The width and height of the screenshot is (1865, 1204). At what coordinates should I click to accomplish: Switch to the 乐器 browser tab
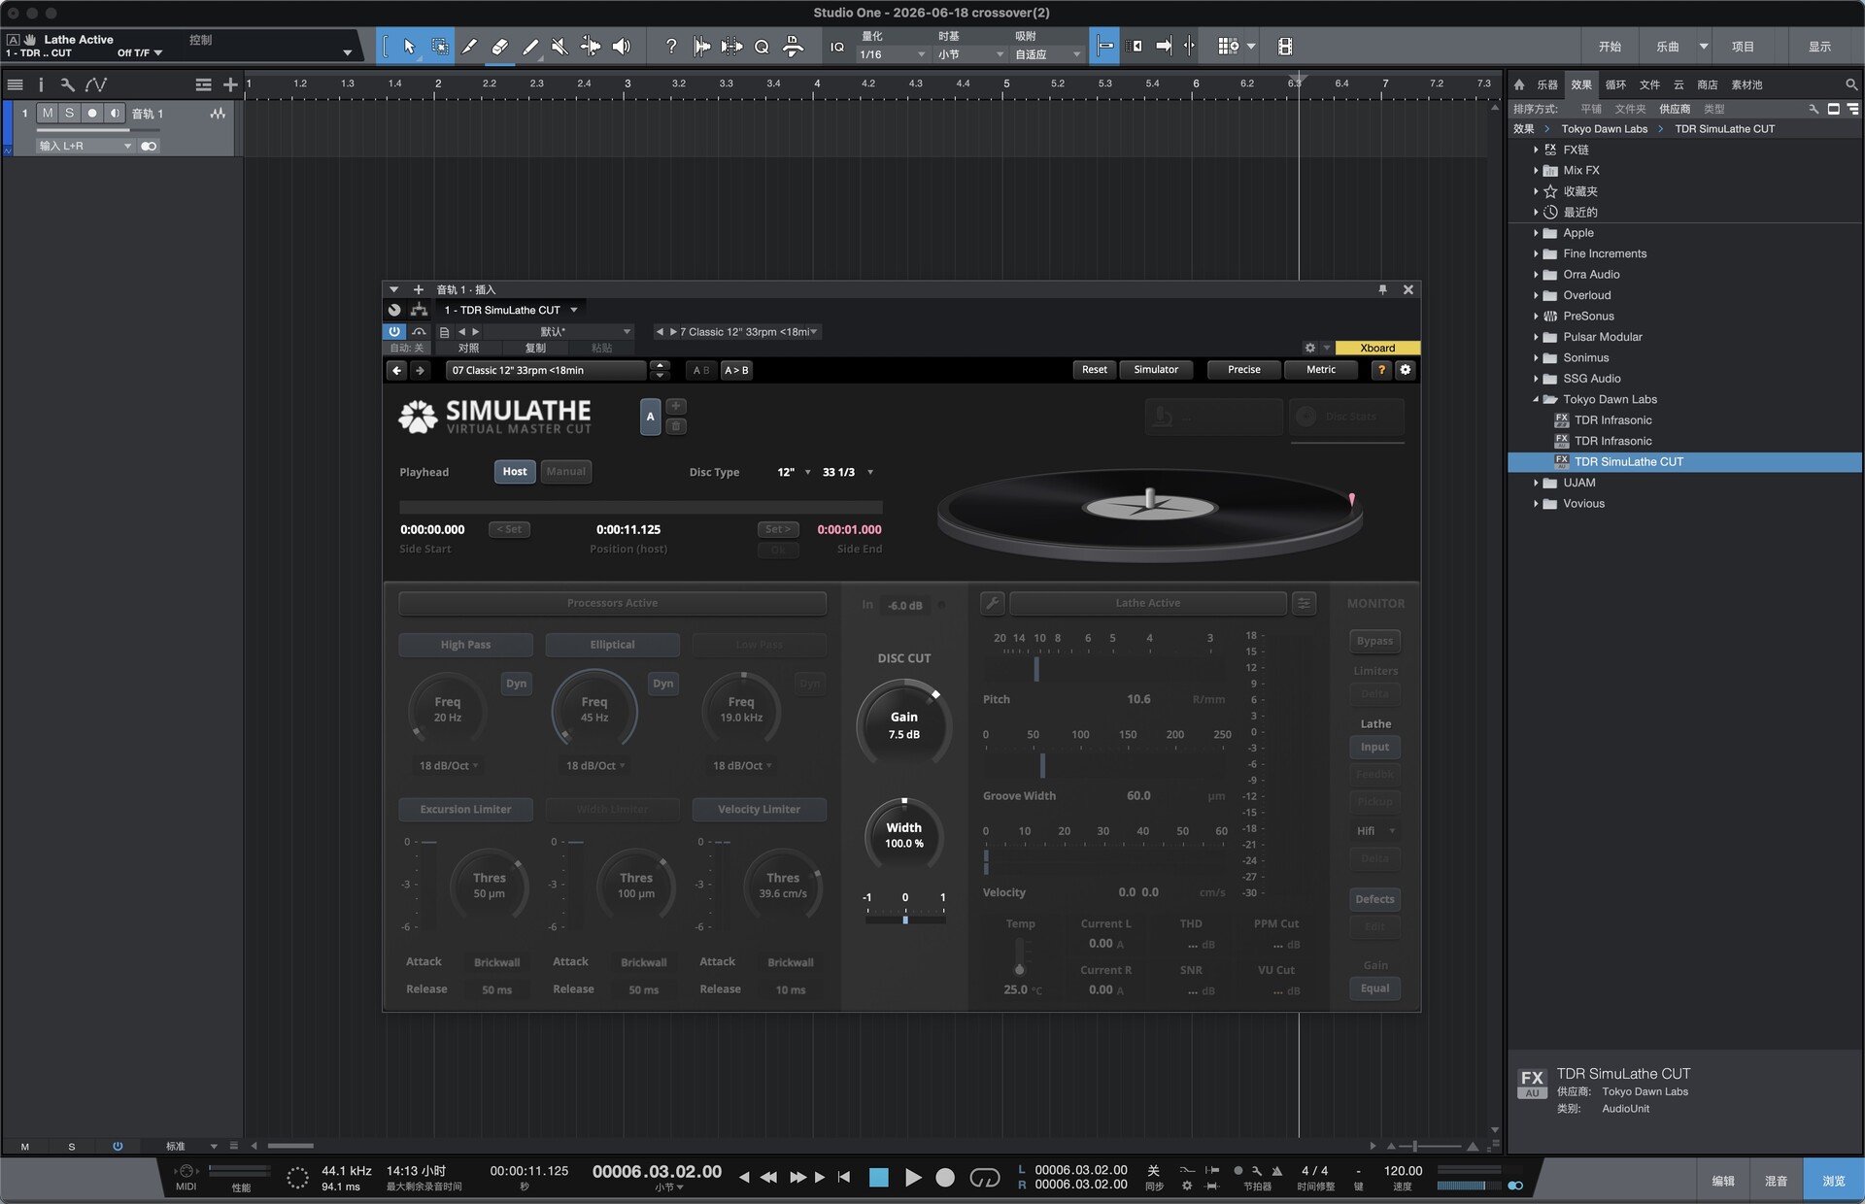tap(1547, 84)
